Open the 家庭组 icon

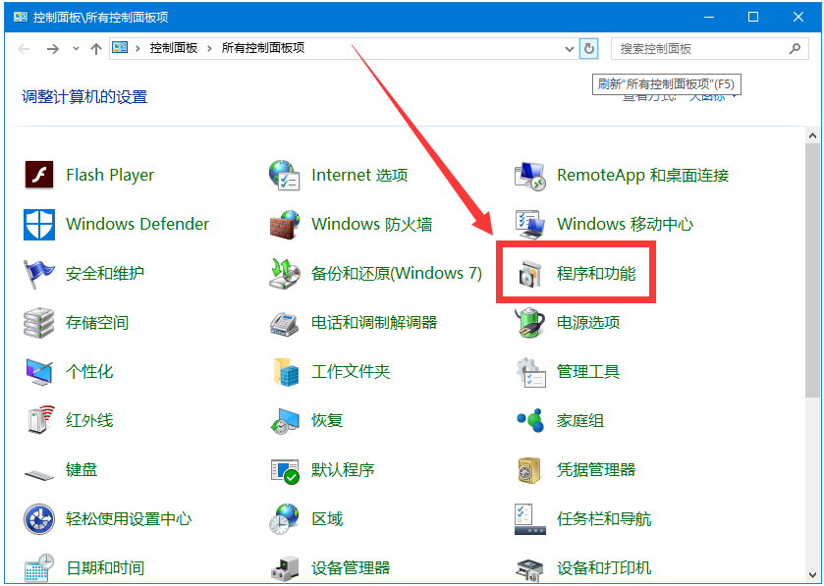pos(529,420)
